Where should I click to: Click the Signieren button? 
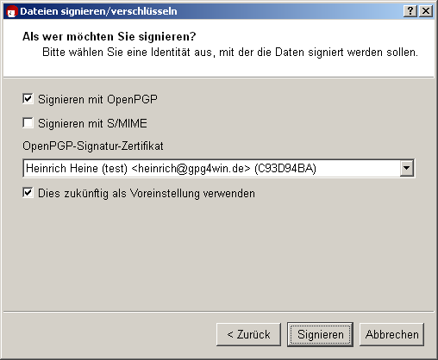pos(320,334)
